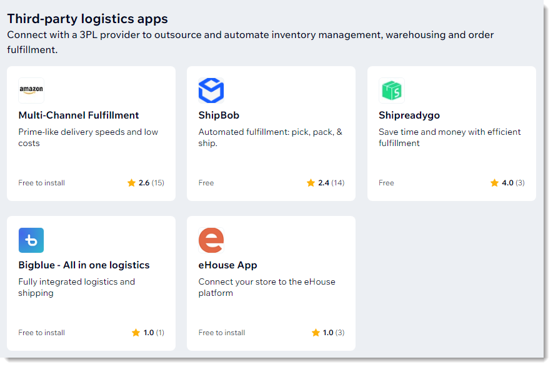Image resolution: width=553 pixels, height=367 pixels.
Task: Click the Bigblue app icon
Action: coord(31,240)
